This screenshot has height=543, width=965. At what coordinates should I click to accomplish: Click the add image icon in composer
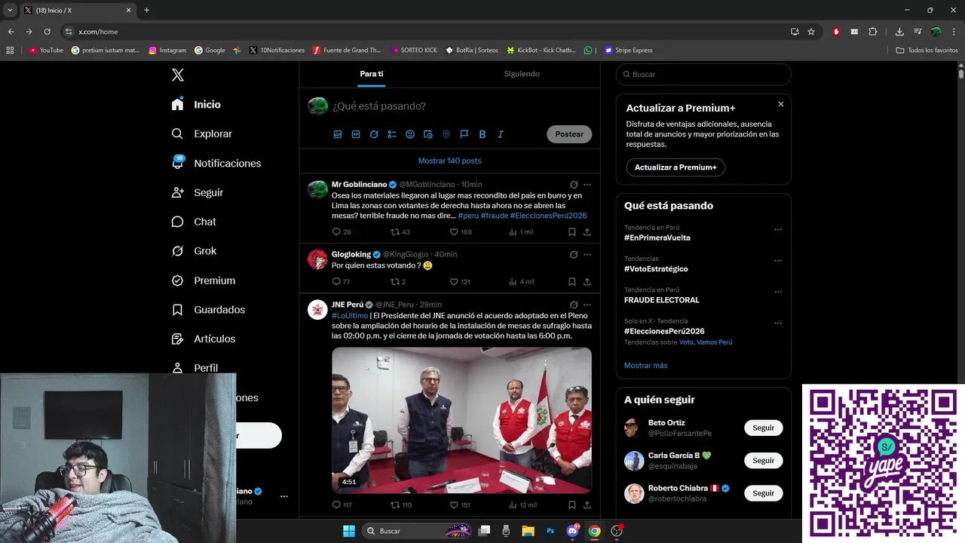coord(338,134)
